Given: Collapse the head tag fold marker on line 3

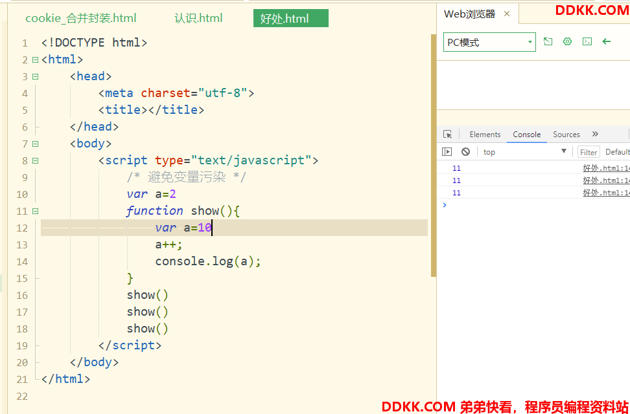Looking at the screenshot, I should [36, 76].
